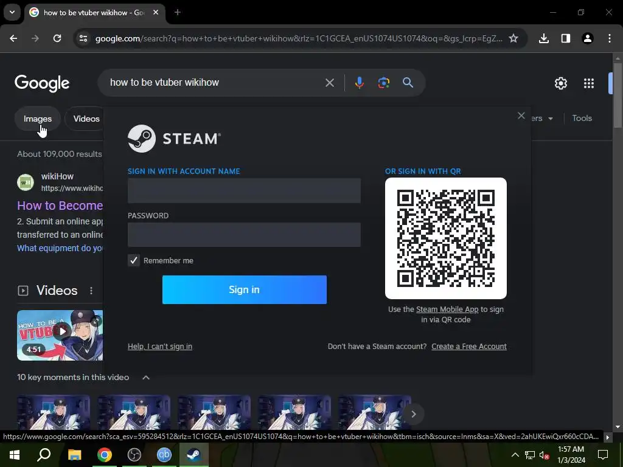
Task: Click the blue Sign in button
Action: 245,289
